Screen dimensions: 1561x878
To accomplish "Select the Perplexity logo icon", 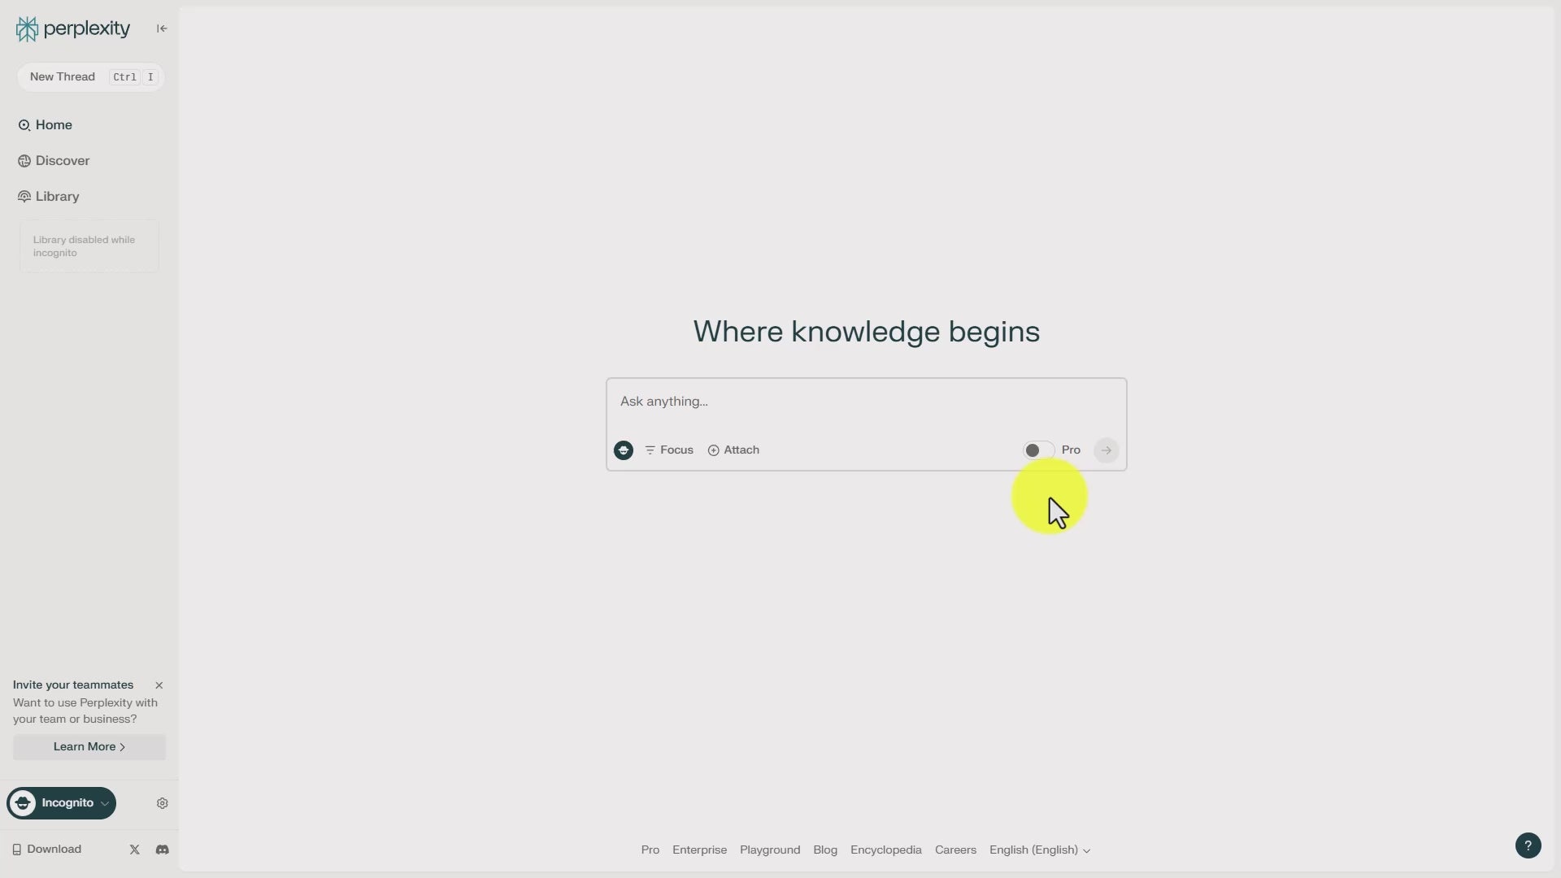I will point(27,28).
